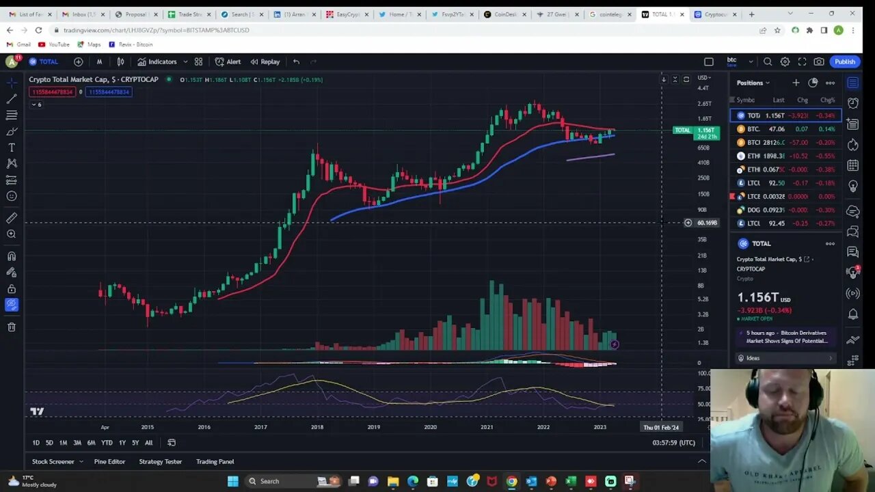
Task: Expand the Stock Screener dropdown
Action: tap(81, 461)
